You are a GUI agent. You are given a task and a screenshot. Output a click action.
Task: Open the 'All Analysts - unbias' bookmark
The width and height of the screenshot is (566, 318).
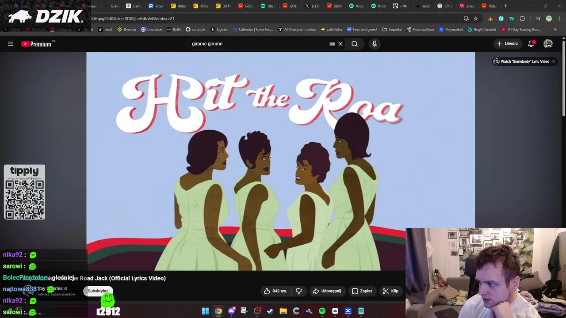point(297,30)
